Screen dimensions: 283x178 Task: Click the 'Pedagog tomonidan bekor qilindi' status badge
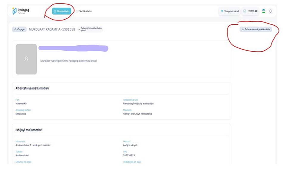click(x=91, y=29)
